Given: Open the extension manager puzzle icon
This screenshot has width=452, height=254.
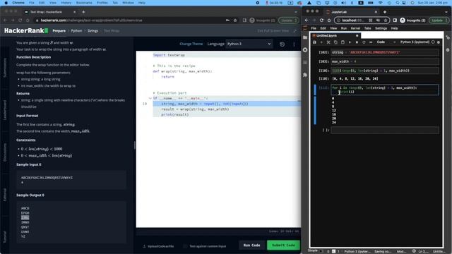Looking at the screenshot, I should tap(305, 75).
